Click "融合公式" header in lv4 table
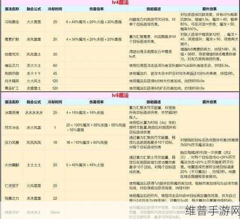 pos(34,9)
